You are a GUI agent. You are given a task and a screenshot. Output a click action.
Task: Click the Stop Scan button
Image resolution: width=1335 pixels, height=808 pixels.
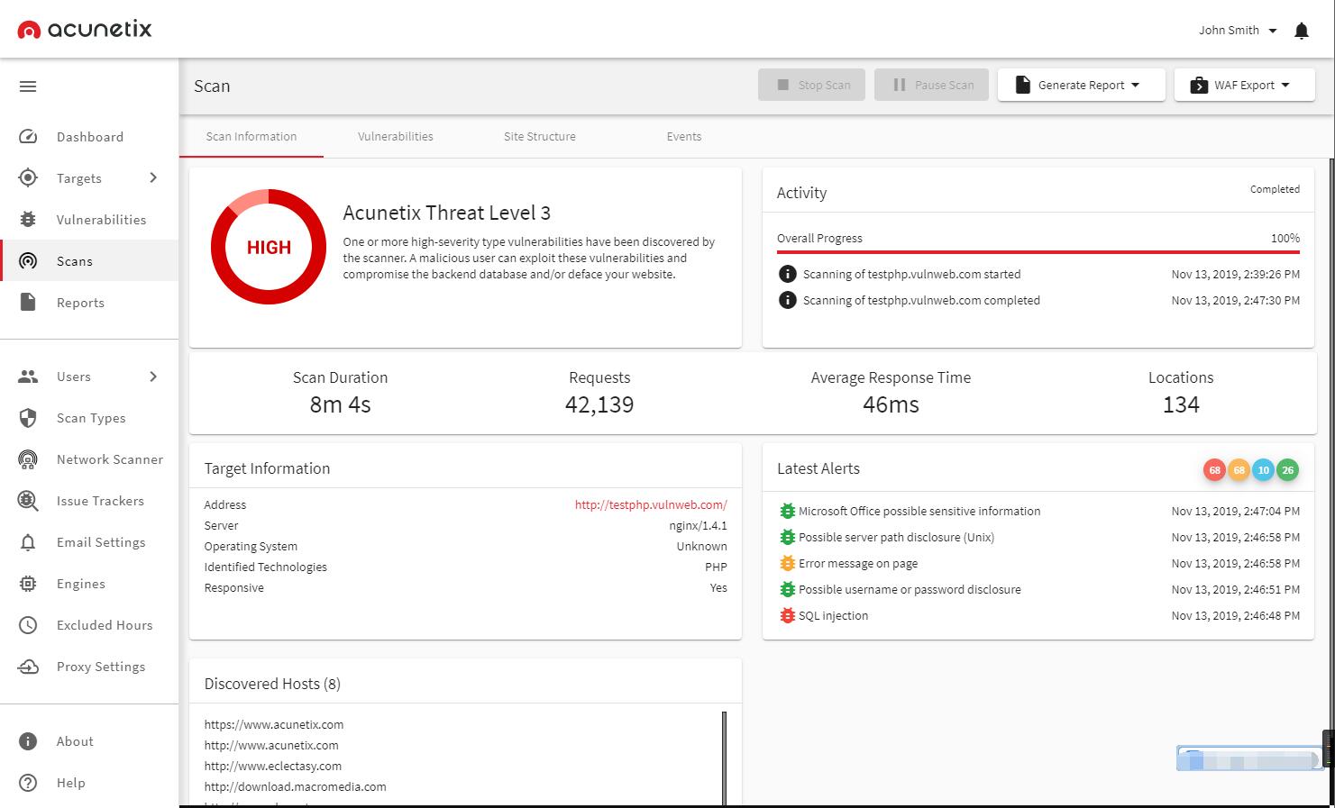pyautogui.click(x=811, y=86)
